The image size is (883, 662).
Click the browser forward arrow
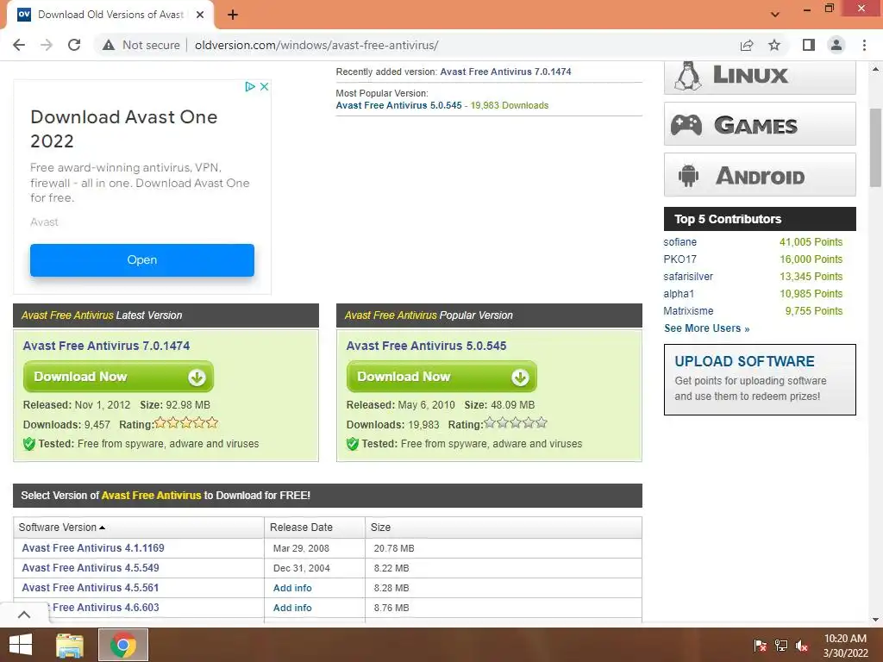click(x=47, y=45)
